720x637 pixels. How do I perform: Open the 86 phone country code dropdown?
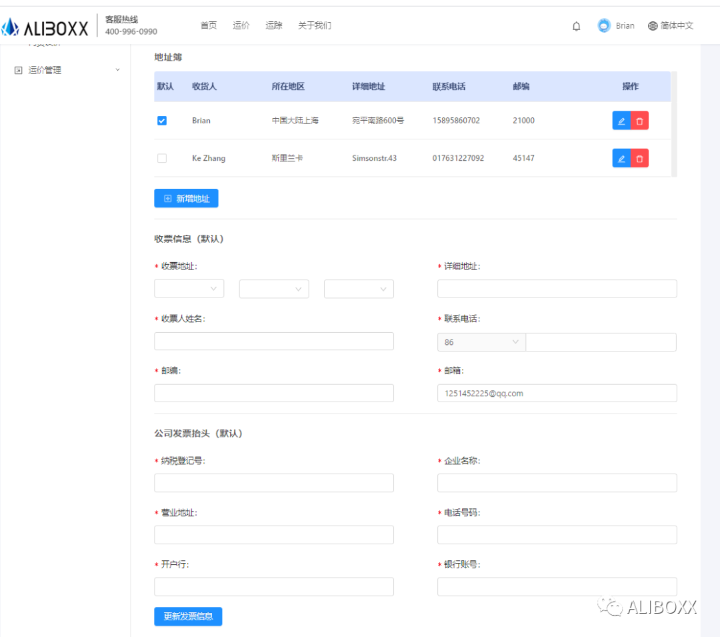481,342
